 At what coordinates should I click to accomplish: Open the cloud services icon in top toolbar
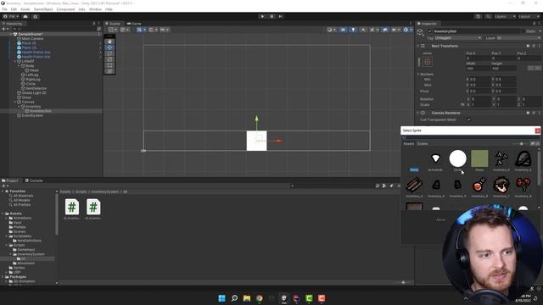click(25, 16)
